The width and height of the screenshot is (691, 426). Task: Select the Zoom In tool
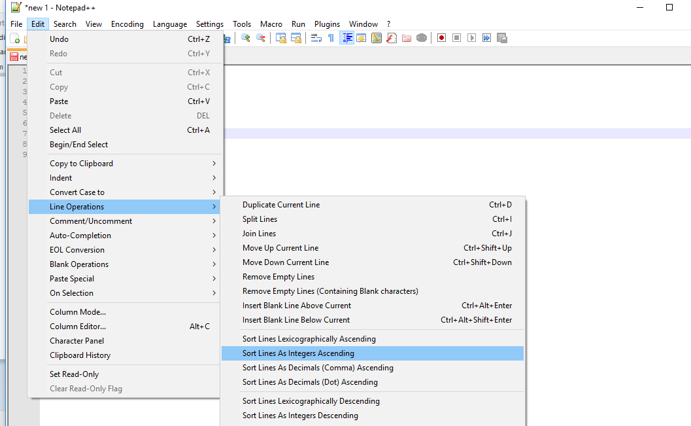[x=246, y=38]
